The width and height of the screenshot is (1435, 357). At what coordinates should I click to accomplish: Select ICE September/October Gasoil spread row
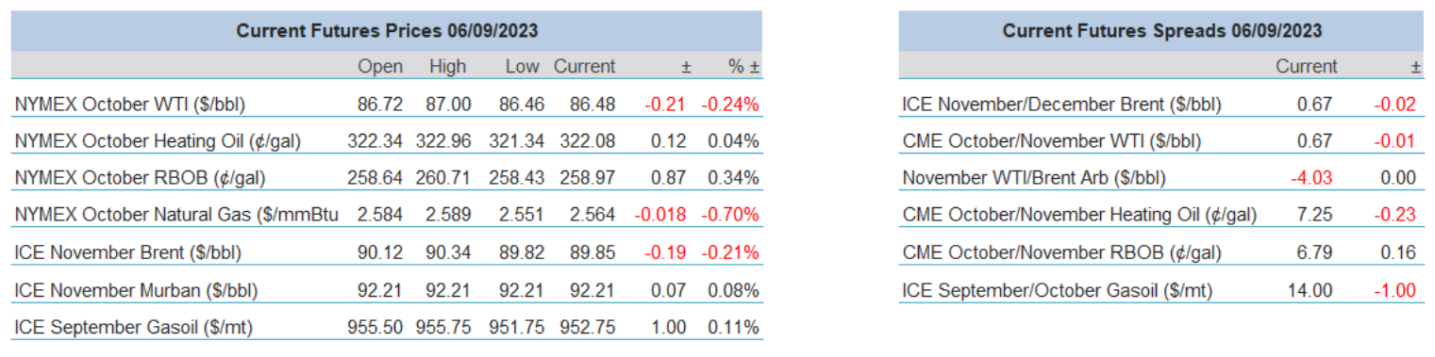pos(1160,289)
